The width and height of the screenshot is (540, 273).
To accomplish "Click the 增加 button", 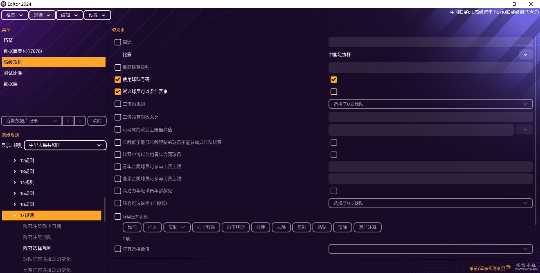I will [132, 227].
